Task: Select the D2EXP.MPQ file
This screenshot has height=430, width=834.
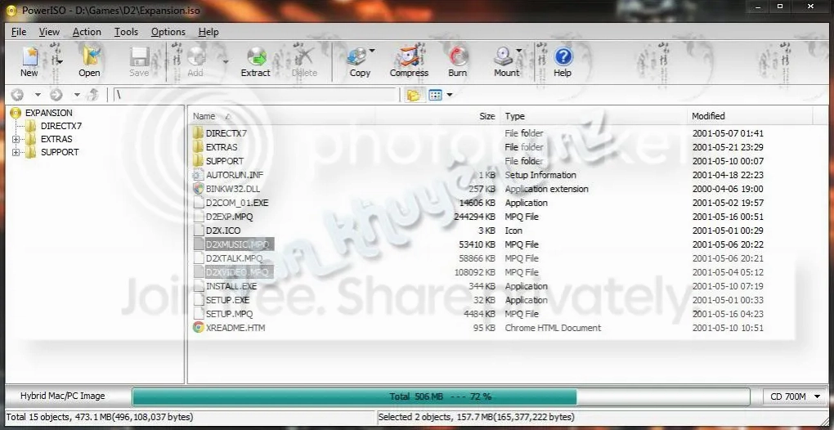Action: coord(229,217)
